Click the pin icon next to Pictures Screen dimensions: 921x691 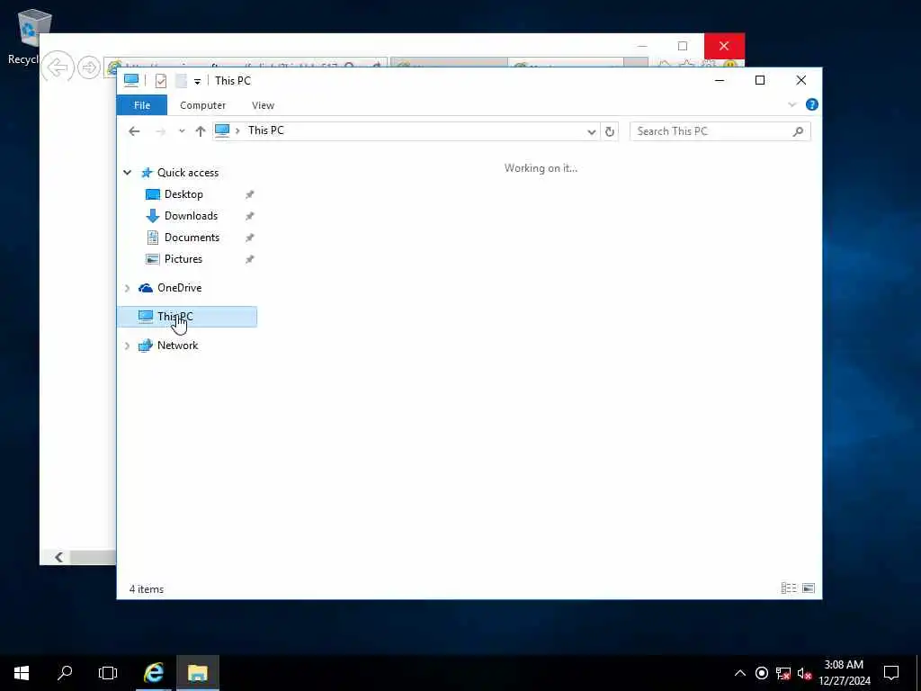pos(250,259)
